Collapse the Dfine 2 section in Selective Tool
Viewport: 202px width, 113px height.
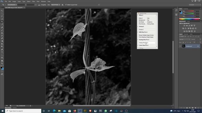(138, 15)
